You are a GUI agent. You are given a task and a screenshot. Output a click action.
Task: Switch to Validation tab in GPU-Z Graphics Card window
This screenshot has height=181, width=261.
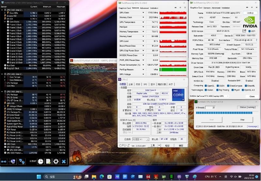[226, 8]
